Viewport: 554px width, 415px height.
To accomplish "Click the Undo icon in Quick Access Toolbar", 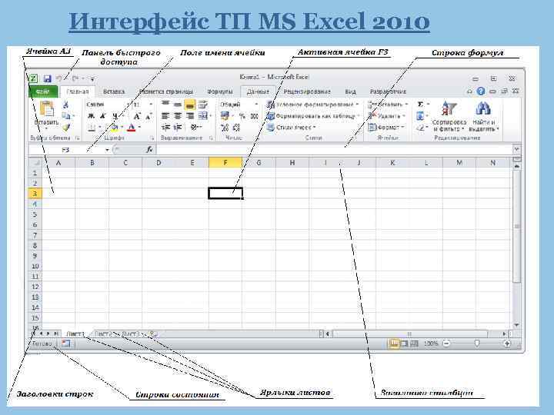I will click(59, 78).
